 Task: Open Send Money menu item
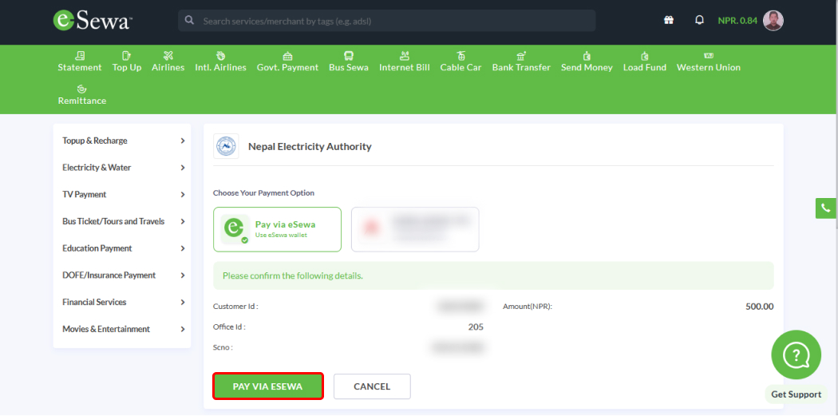pos(587,61)
